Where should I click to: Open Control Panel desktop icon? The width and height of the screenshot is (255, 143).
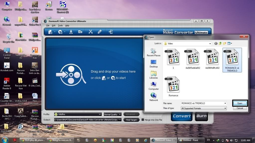[x=7, y=53]
